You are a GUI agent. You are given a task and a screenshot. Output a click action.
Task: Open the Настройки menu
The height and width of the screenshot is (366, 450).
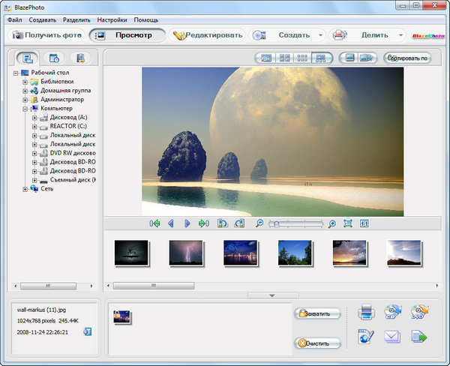[x=111, y=19]
